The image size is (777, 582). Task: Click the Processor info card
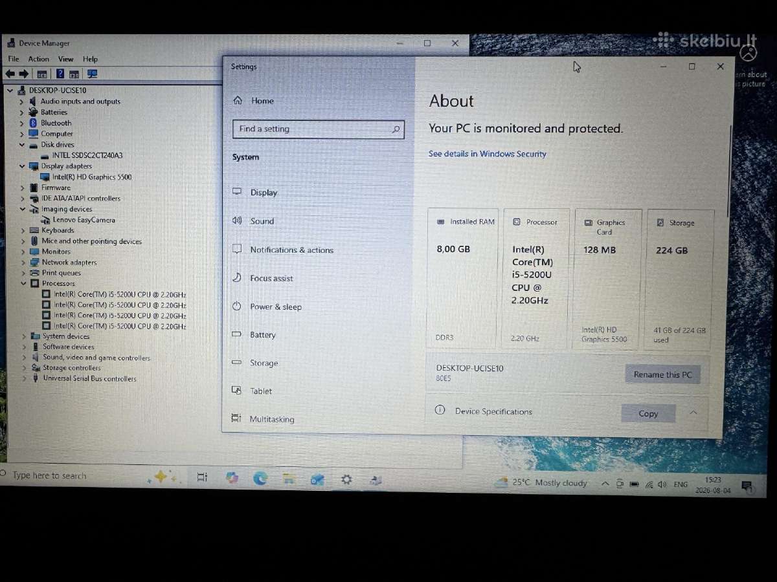tap(536, 279)
